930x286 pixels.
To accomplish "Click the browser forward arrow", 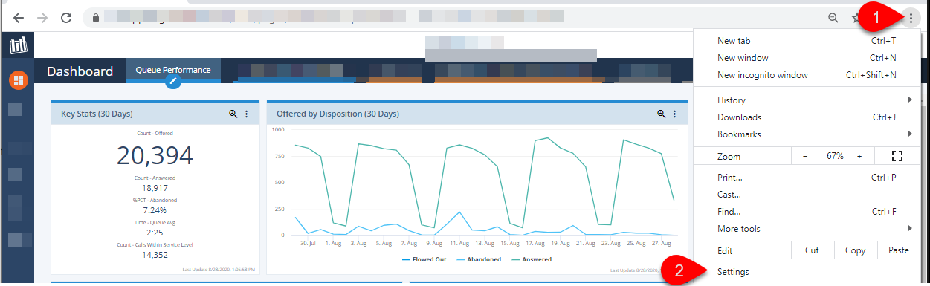I will [x=42, y=17].
